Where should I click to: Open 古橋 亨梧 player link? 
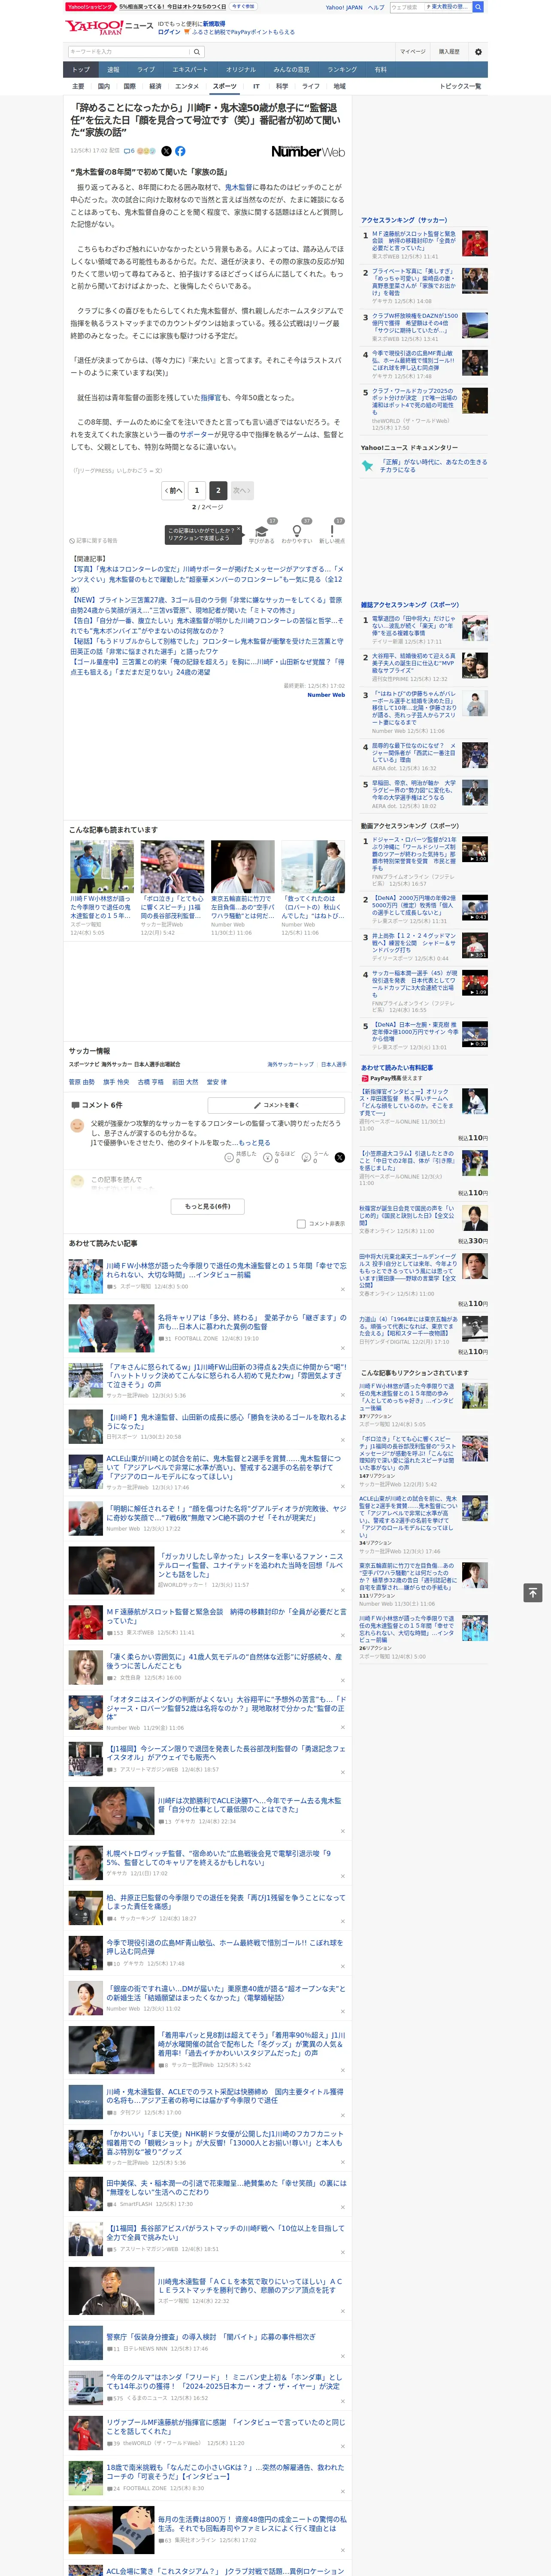(150, 1081)
